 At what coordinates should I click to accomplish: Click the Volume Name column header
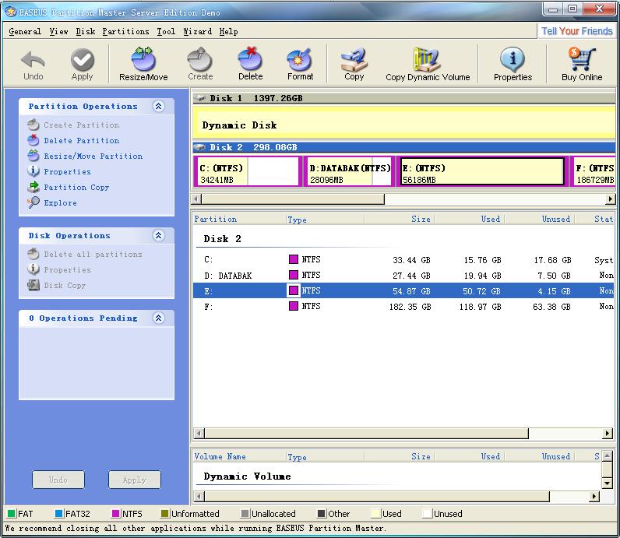(239, 456)
